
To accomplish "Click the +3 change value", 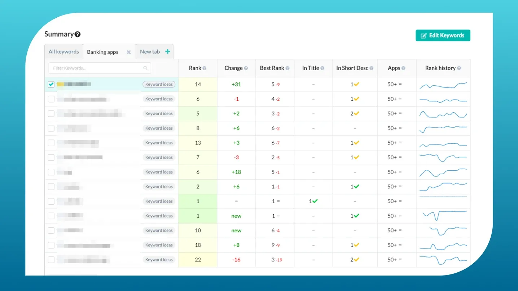I will (236, 143).
